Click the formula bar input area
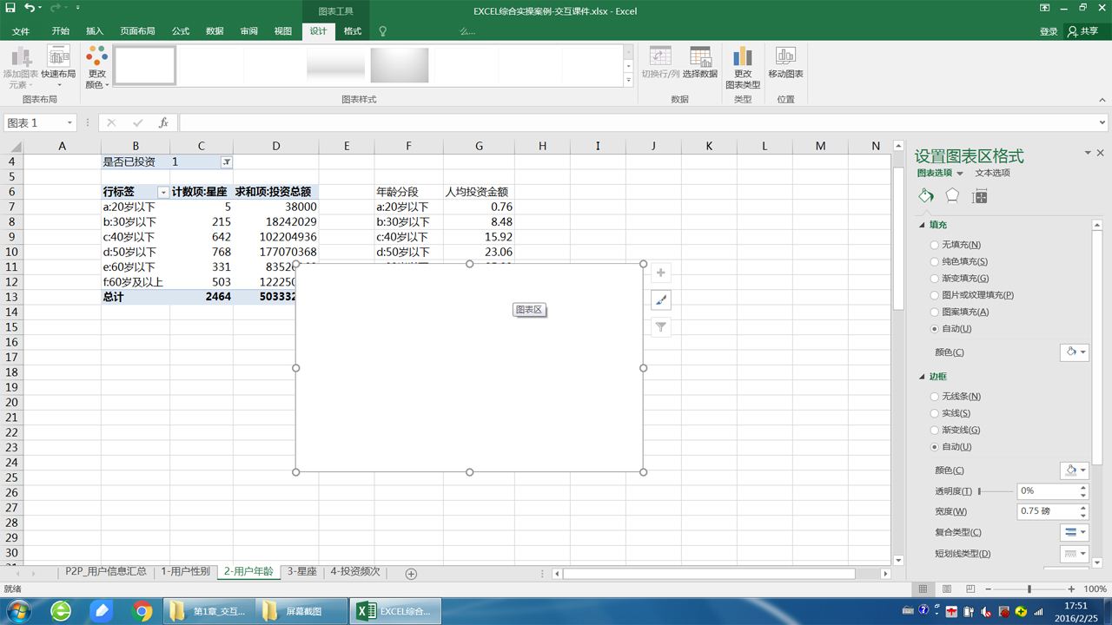 637,123
